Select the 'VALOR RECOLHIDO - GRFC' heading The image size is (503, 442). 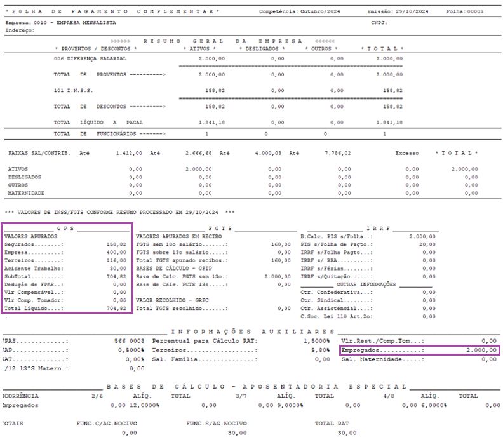click(x=172, y=300)
